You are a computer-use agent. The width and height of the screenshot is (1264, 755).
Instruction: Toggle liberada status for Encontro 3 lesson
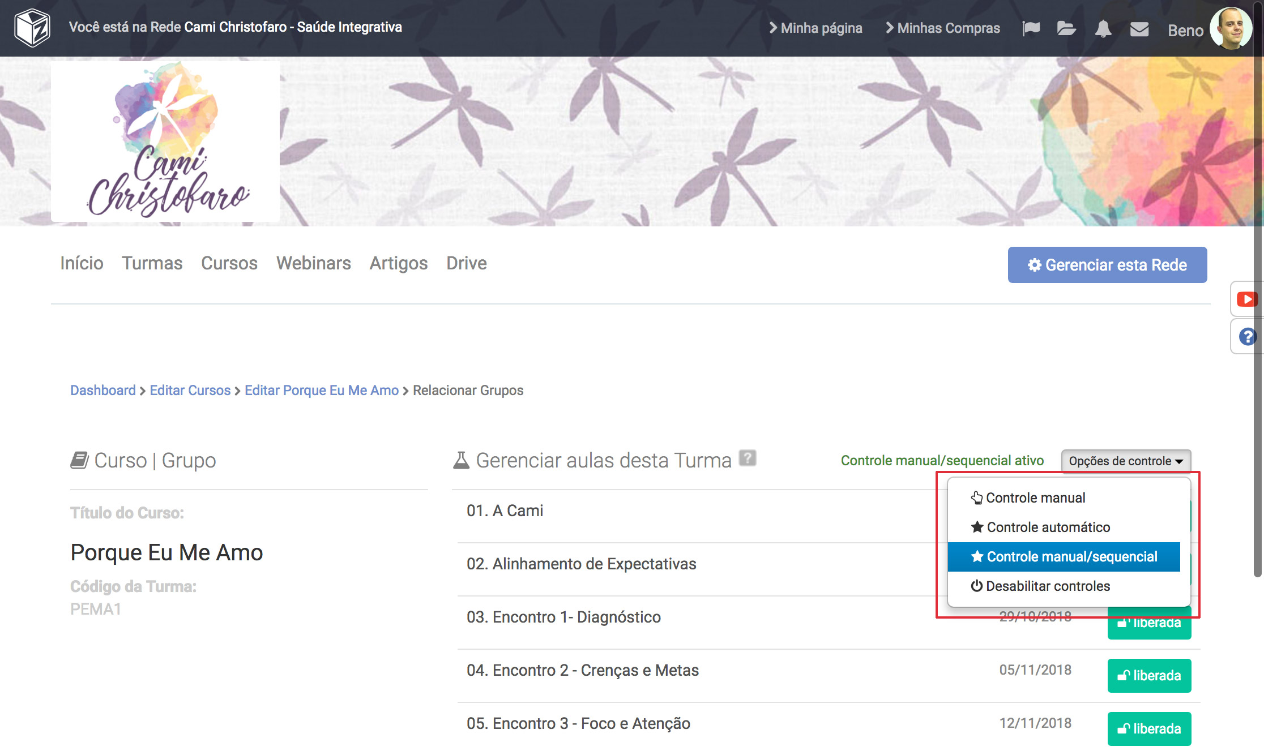pyautogui.click(x=1149, y=728)
